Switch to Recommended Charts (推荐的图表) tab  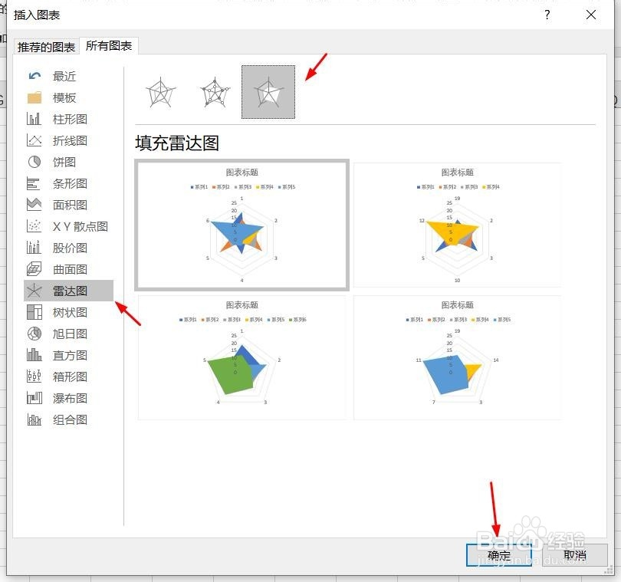tap(46, 47)
